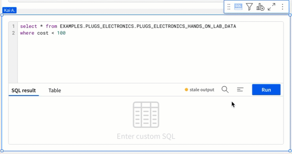The height and width of the screenshot is (154, 292).
Task: Click the Kai A. user label
Action: 9,10
